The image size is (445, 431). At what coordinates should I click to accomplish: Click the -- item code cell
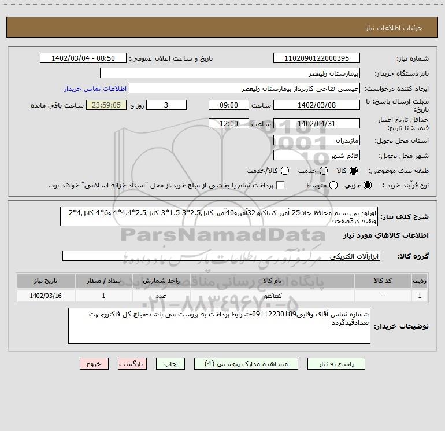[383, 296]
